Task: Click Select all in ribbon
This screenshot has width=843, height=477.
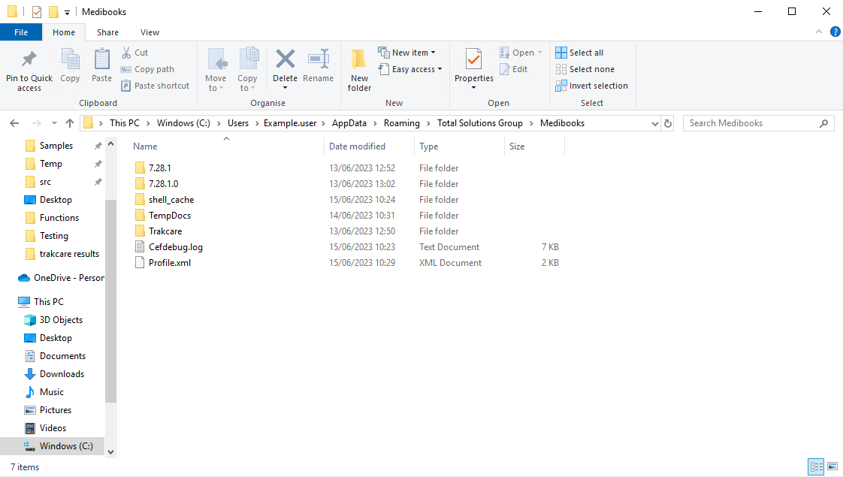Action: click(x=579, y=53)
